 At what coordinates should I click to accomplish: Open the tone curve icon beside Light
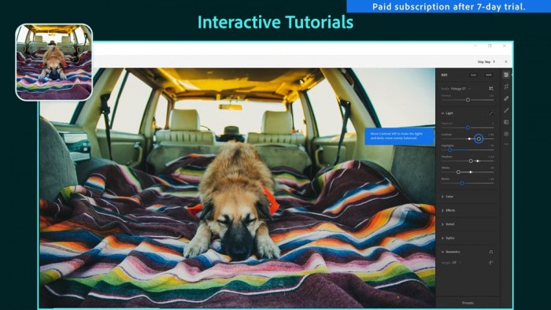[491, 113]
